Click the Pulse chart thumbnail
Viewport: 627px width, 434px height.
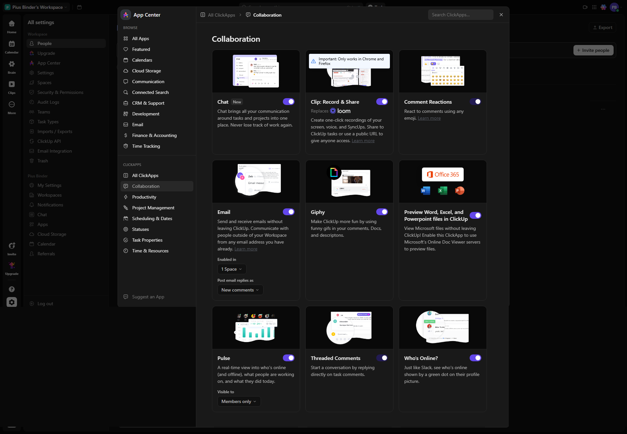tap(256, 327)
